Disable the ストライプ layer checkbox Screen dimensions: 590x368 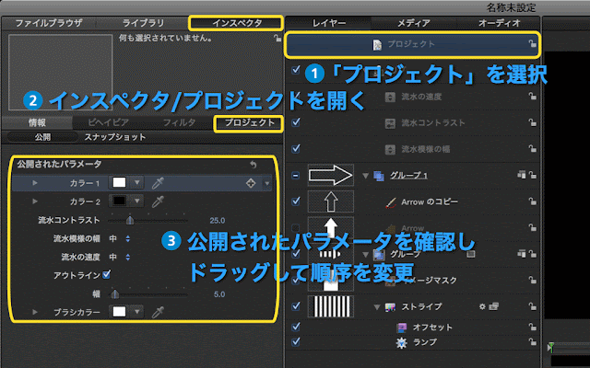[x=296, y=305]
